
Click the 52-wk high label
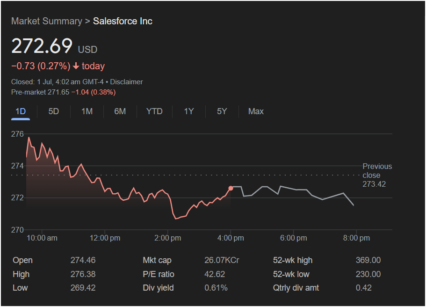[x=293, y=260]
